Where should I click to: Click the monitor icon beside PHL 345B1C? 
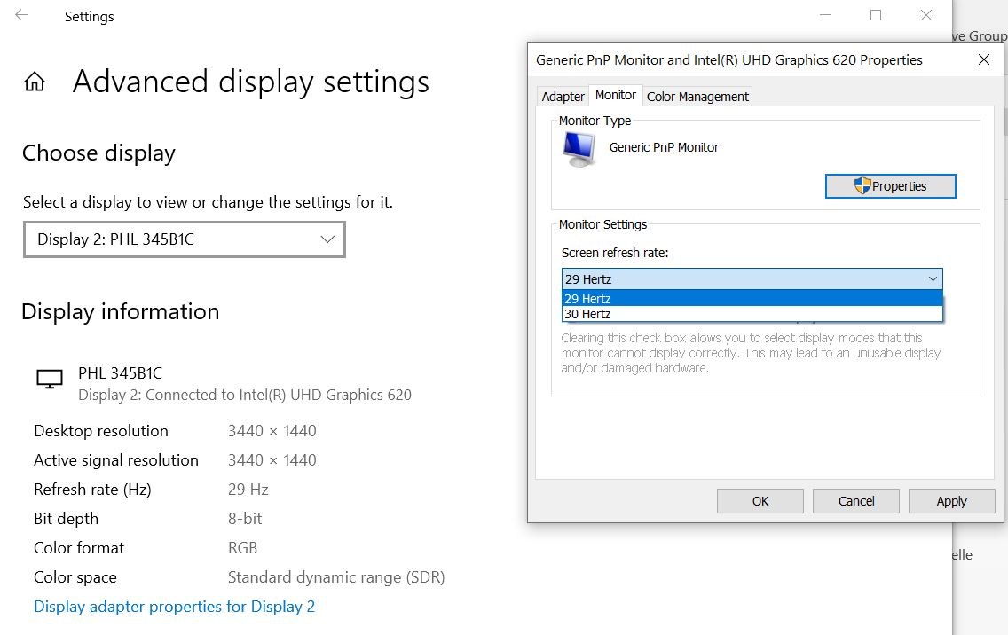(x=50, y=380)
